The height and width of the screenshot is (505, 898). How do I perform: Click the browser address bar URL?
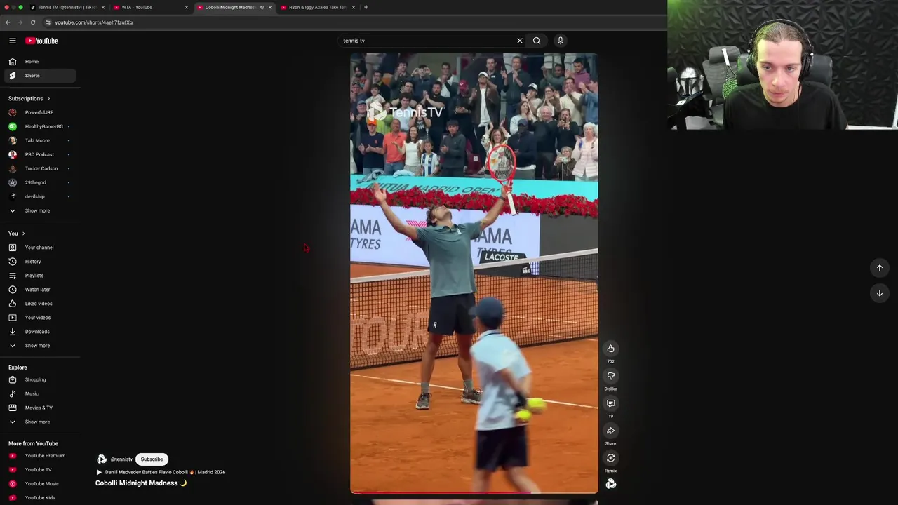(x=93, y=22)
